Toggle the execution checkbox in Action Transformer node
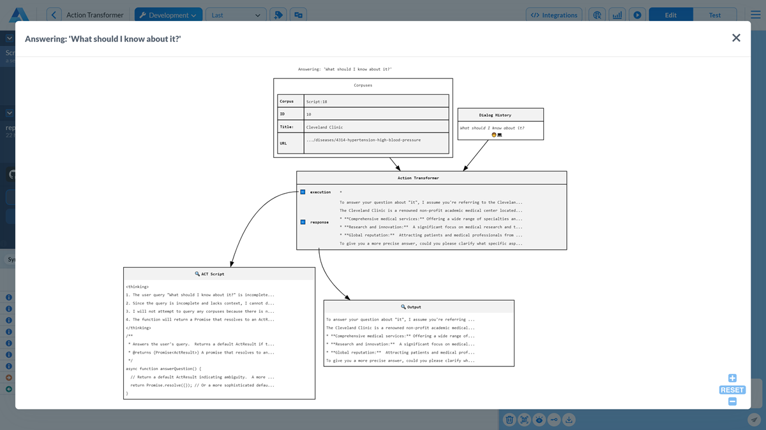The height and width of the screenshot is (430, 766). pyautogui.click(x=301, y=191)
